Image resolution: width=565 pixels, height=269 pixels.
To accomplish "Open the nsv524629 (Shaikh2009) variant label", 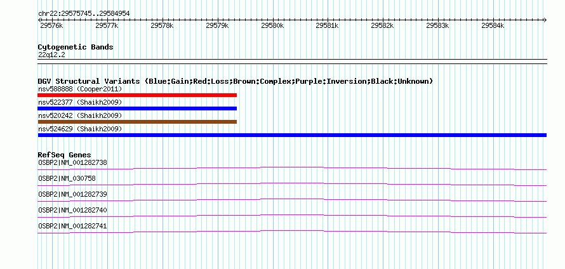I will (80, 129).
